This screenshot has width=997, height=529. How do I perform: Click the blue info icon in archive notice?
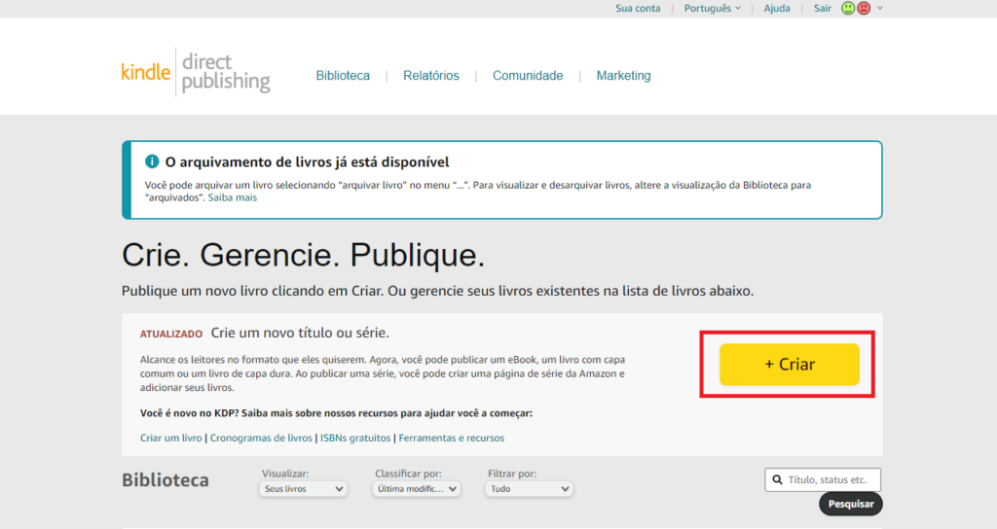pyautogui.click(x=152, y=161)
